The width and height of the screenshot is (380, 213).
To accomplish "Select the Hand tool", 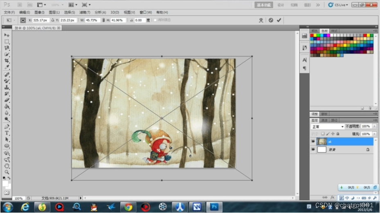I will coord(7,166).
